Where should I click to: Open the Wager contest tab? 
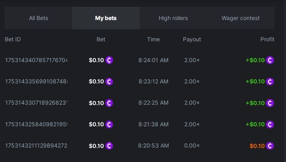240,18
